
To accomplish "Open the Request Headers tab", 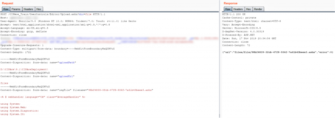I will coord(28,9).
